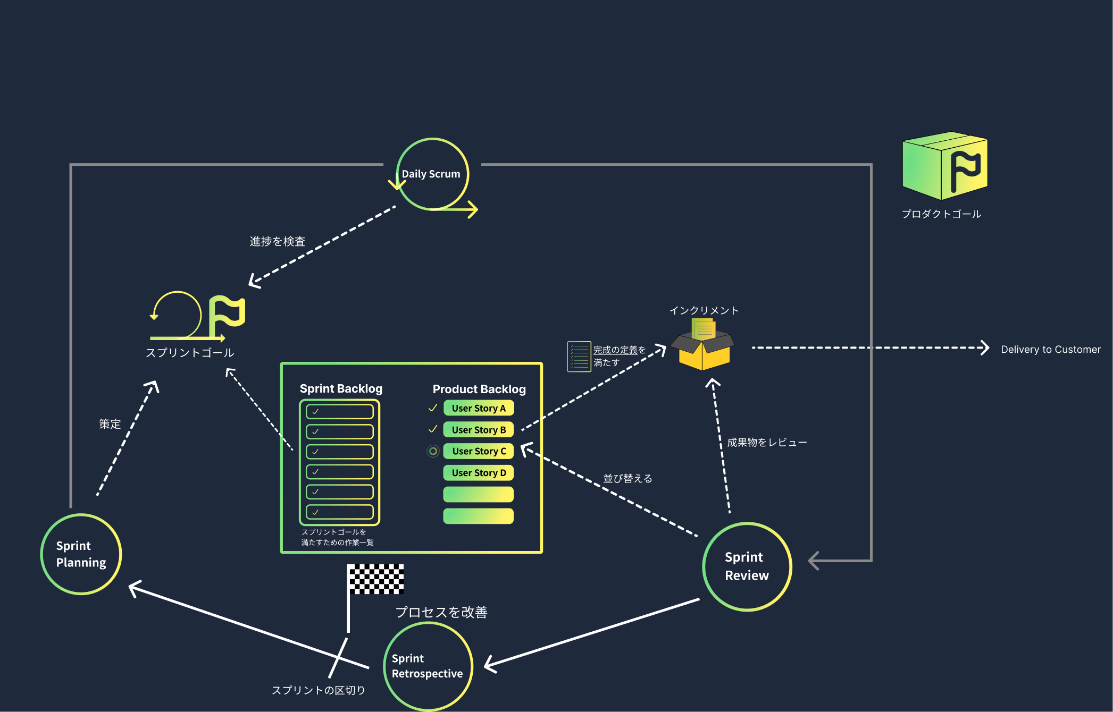
Task: Click the Daily Scrum loop circle
Action: [432, 174]
